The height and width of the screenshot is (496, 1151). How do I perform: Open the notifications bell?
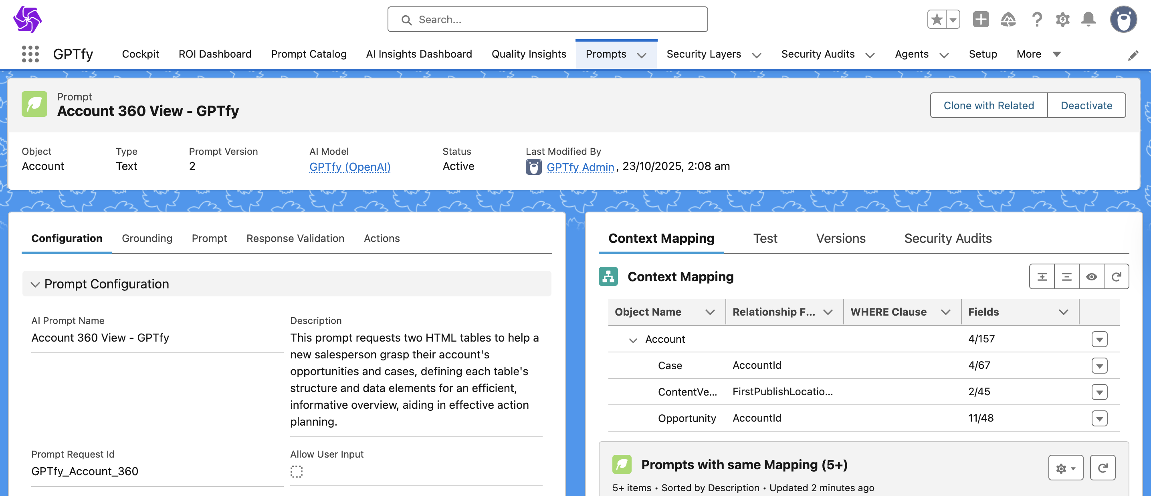tap(1088, 20)
